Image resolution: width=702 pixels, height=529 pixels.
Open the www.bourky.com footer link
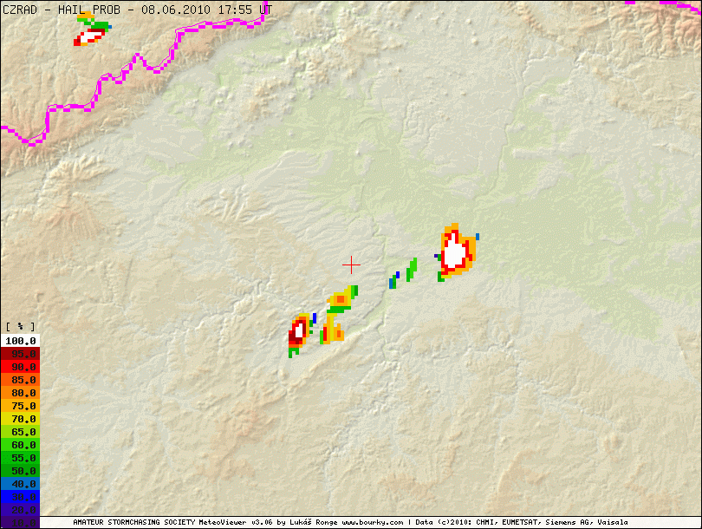click(373, 522)
